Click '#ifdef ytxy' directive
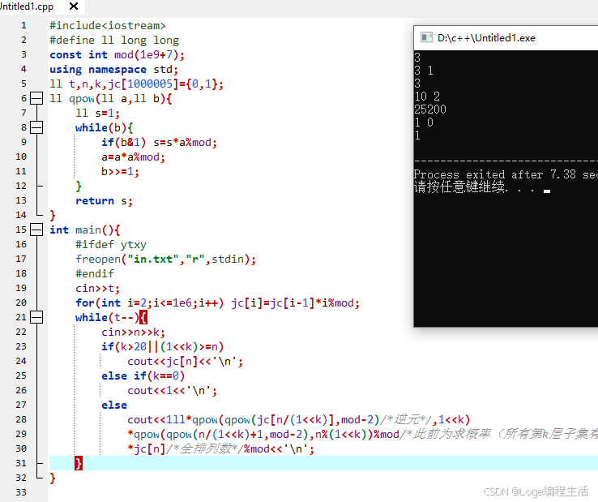598x502 pixels. 111,244
